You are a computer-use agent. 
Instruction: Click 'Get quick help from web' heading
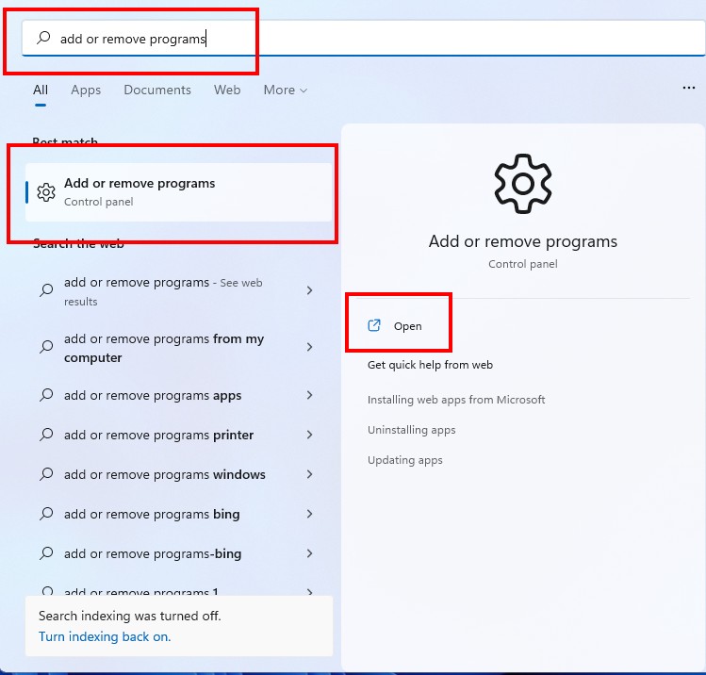click(430, 365)
